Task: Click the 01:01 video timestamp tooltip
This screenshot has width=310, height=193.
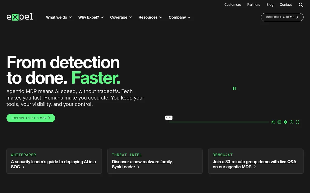Action: point(169,118)
